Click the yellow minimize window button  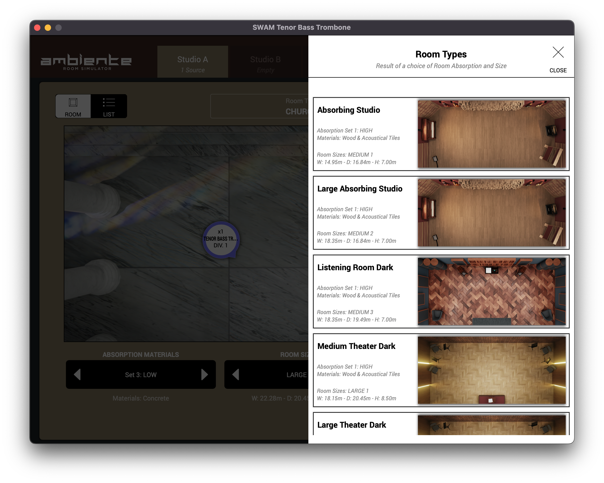coord(48,27)
